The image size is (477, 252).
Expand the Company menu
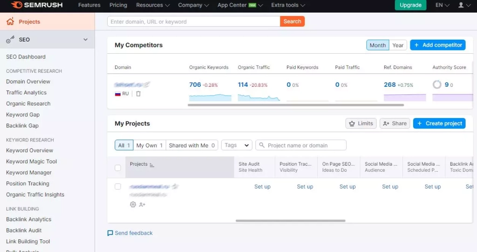(x=193, y=5)
